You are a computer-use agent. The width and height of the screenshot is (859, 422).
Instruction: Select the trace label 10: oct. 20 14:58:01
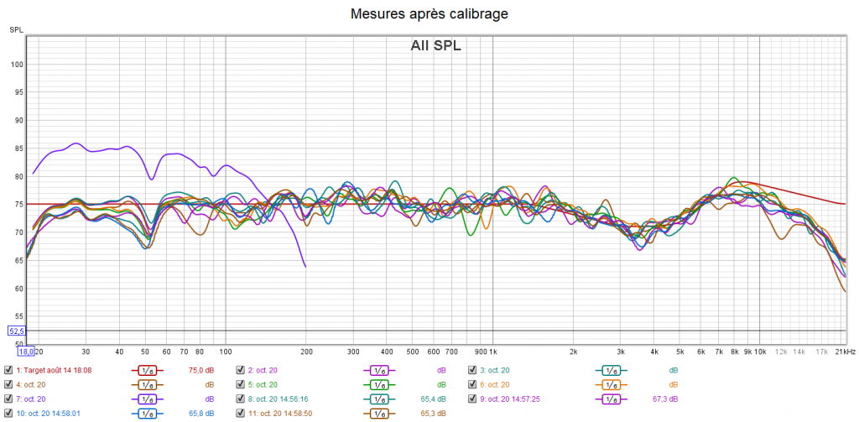48,413
